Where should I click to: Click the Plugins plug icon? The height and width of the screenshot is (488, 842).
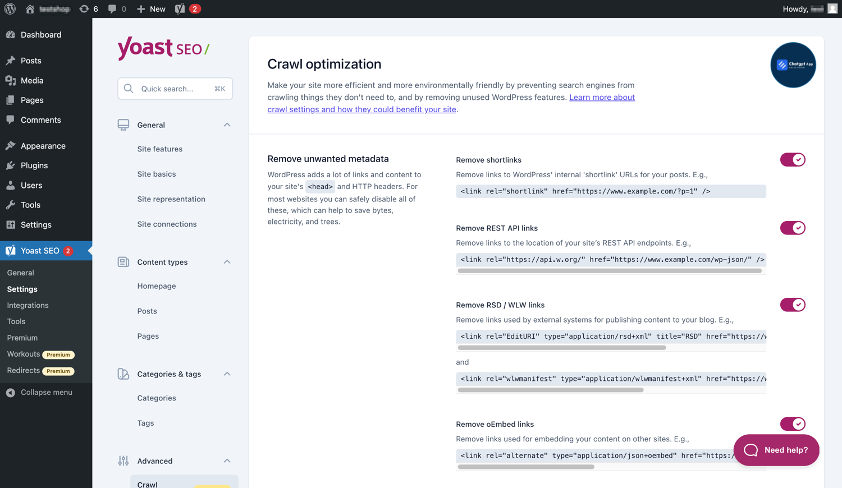point(11,165)
